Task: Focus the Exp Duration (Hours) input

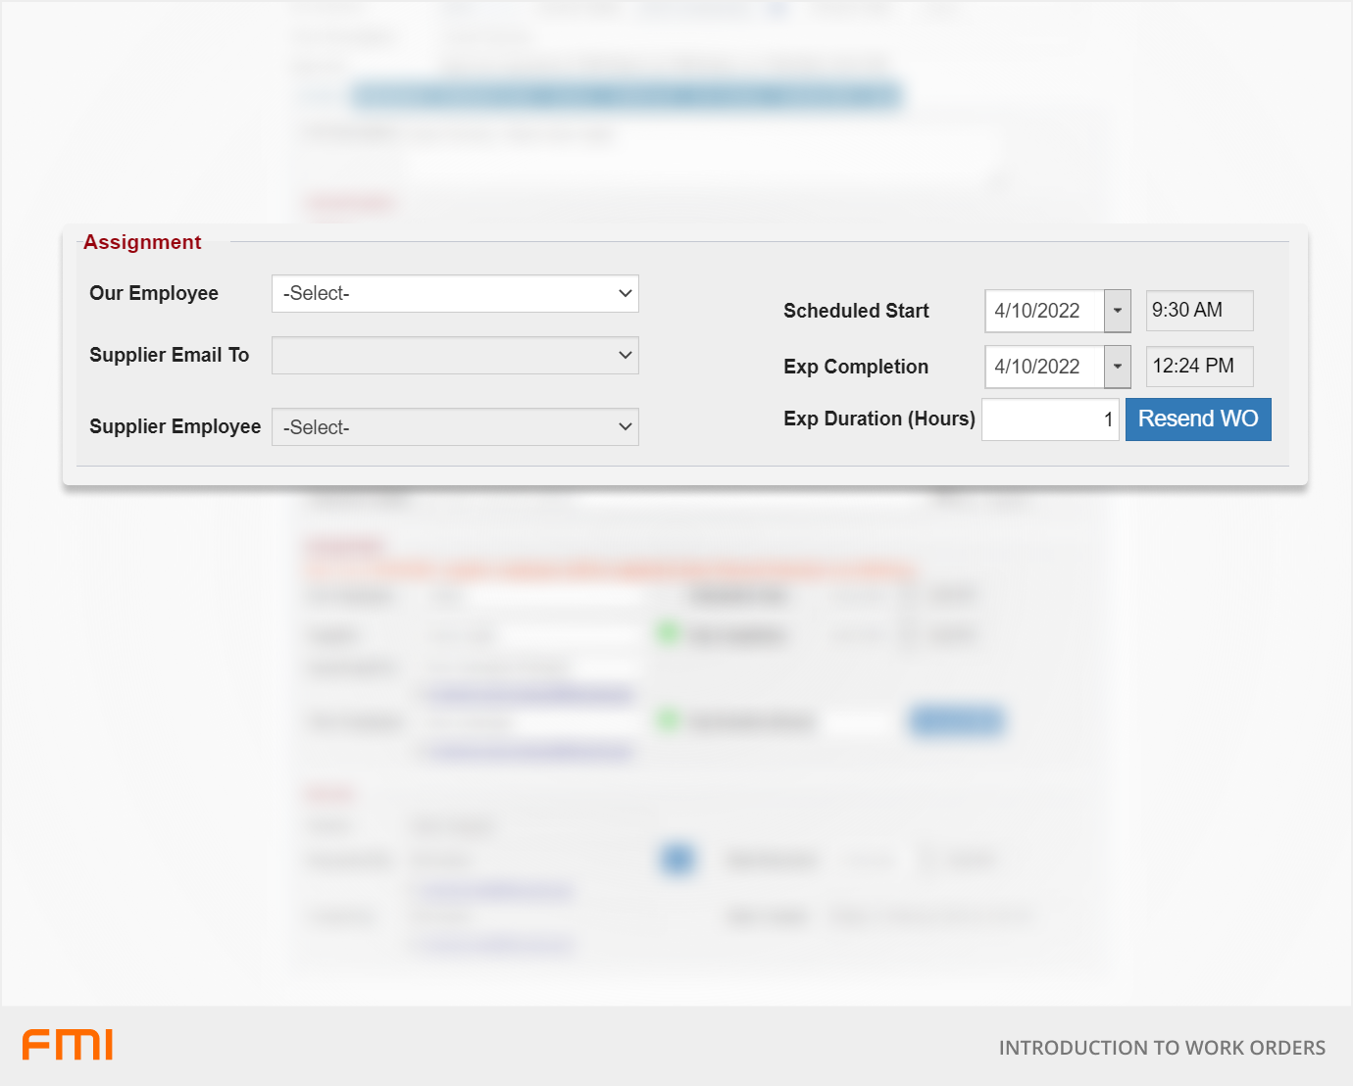Action: 1050,420
